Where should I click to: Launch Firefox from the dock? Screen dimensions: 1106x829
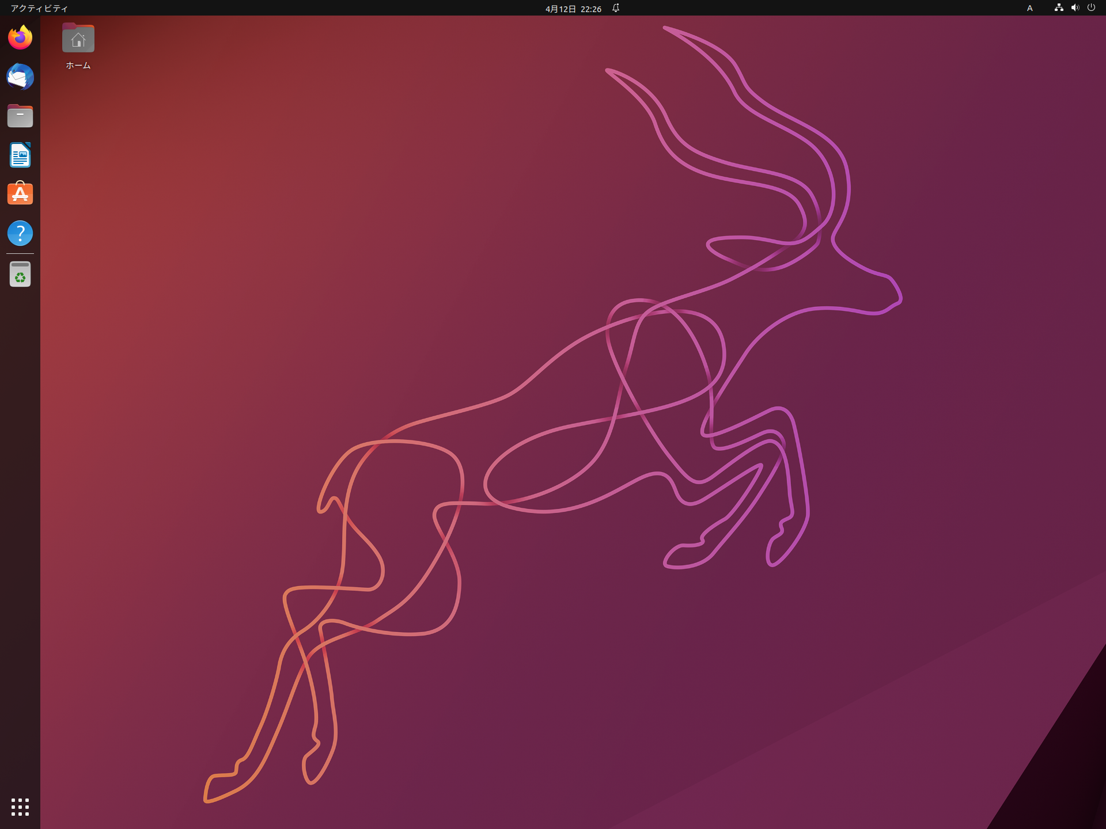tap(20, 38)
